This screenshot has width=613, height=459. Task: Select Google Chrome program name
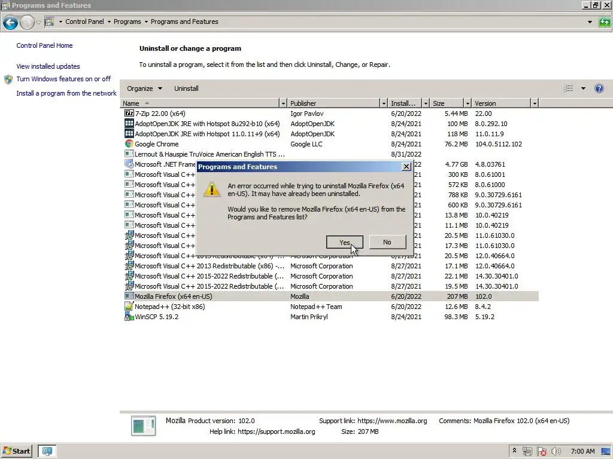pos(156,144)
